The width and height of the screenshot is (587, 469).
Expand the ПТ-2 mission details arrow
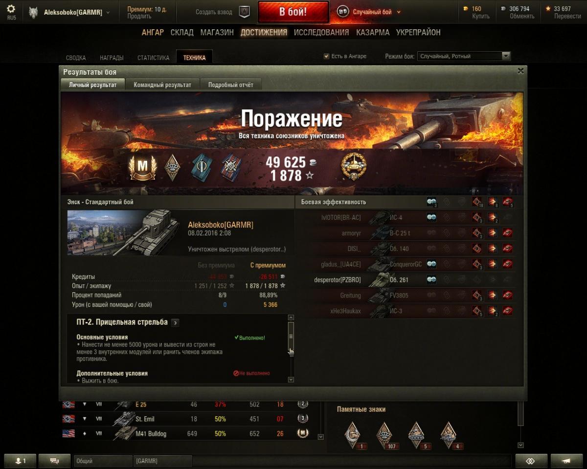tap(175, 322)
